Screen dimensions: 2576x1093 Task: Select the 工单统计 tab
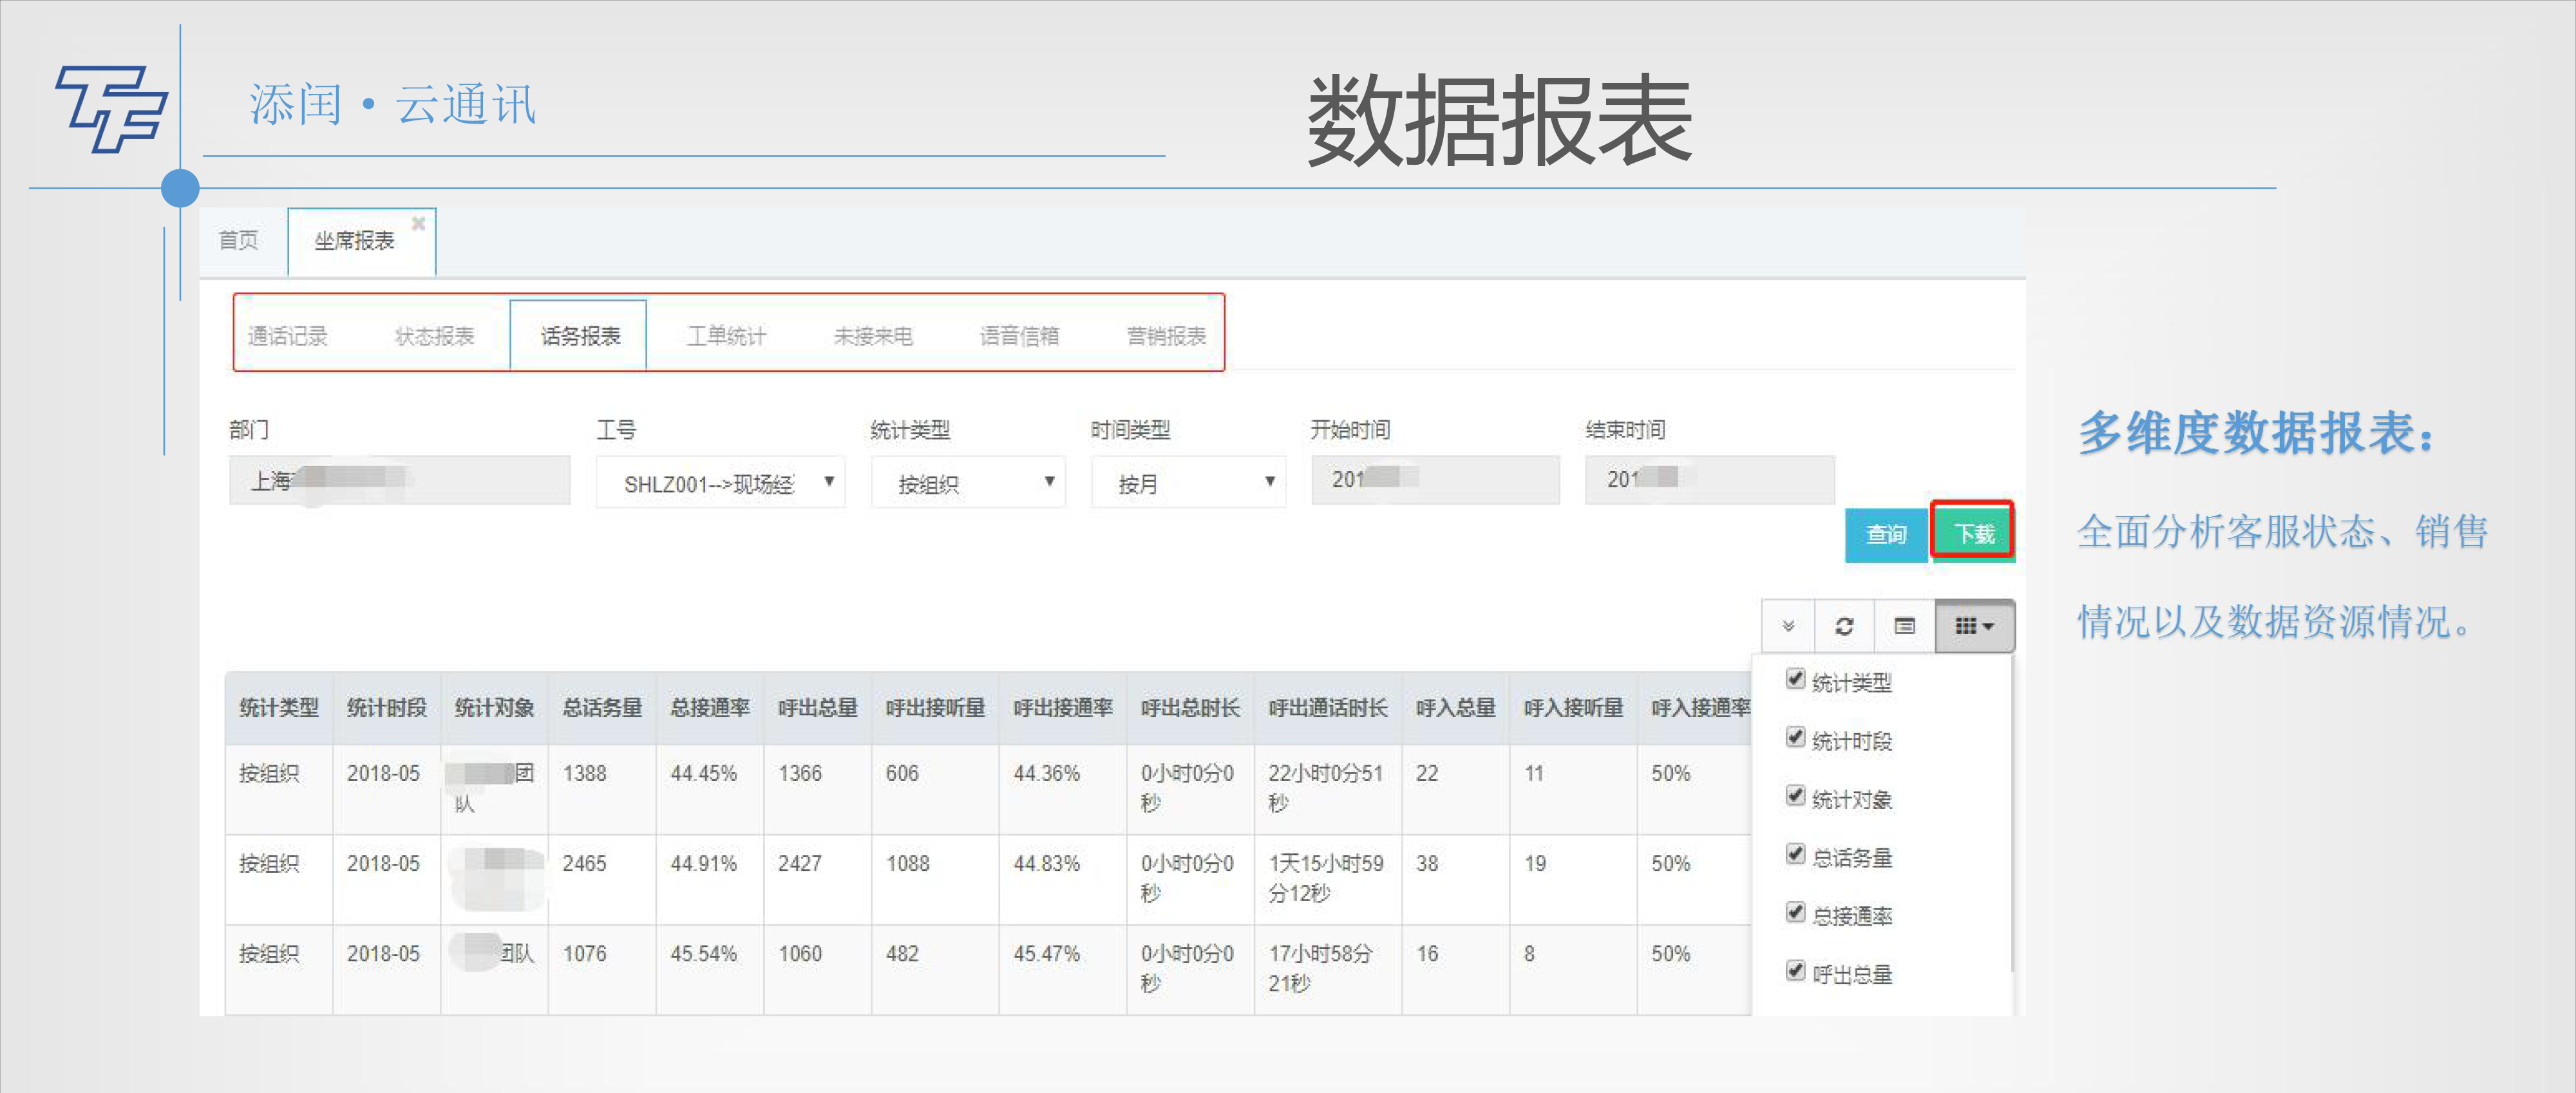[x=726, y=336]
